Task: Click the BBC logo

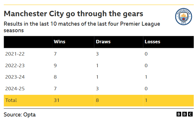Action: [184, 114]
